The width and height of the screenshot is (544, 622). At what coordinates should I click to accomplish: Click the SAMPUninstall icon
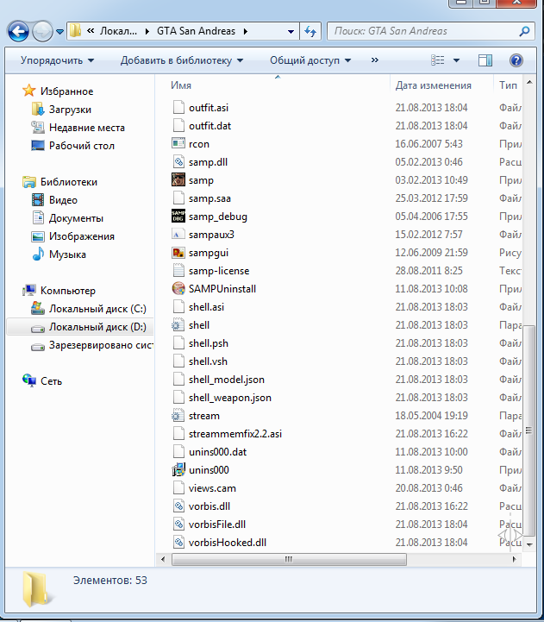coord(178,288)
